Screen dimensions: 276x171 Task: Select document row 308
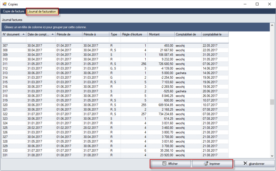[115, 50]
